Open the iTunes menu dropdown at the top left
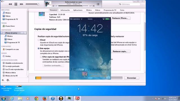Image resolution: width=180 pixels, height=101 pixels. (3, 1)
